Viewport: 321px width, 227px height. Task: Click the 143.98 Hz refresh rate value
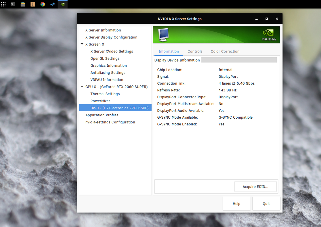pos(227,90)
